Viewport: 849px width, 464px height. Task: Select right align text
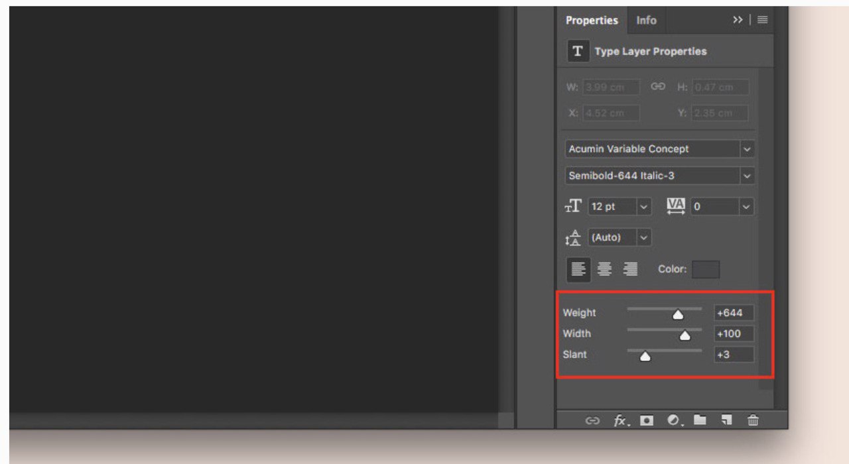coord(630,269)
